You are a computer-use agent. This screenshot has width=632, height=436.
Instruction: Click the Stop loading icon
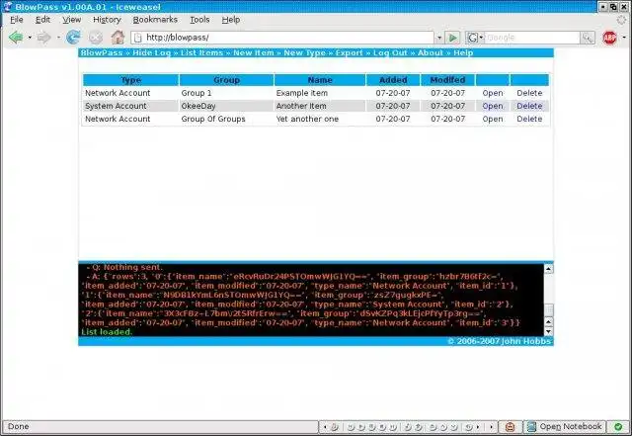click(x=96, y=38)
